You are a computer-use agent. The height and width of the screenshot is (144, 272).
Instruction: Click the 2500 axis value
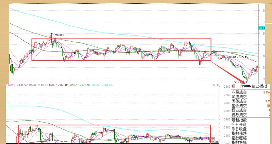pos(227,111)
